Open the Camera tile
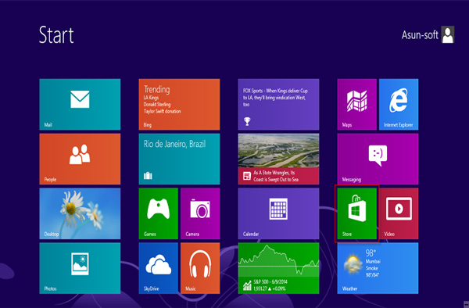The width and height of the screenshot is (469, 308). point(200,213)
